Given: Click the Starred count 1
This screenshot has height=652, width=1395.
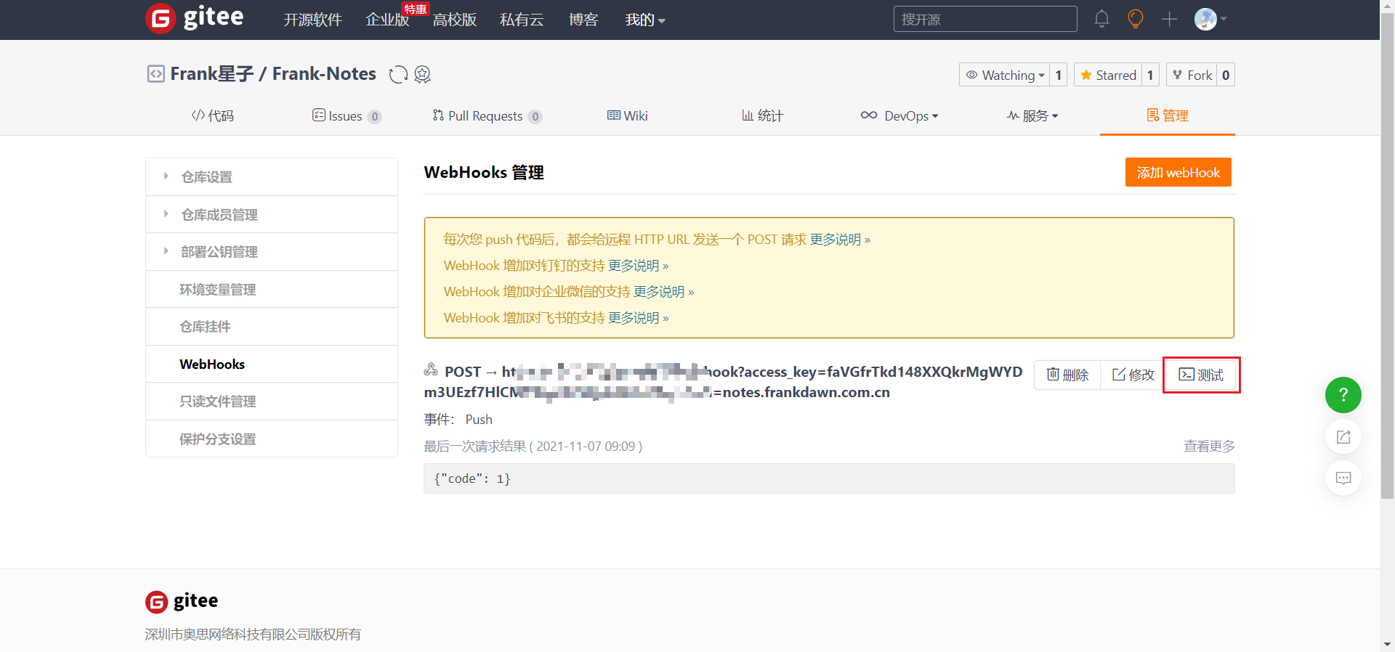Looking at the screenshot, I should 1150,75.
